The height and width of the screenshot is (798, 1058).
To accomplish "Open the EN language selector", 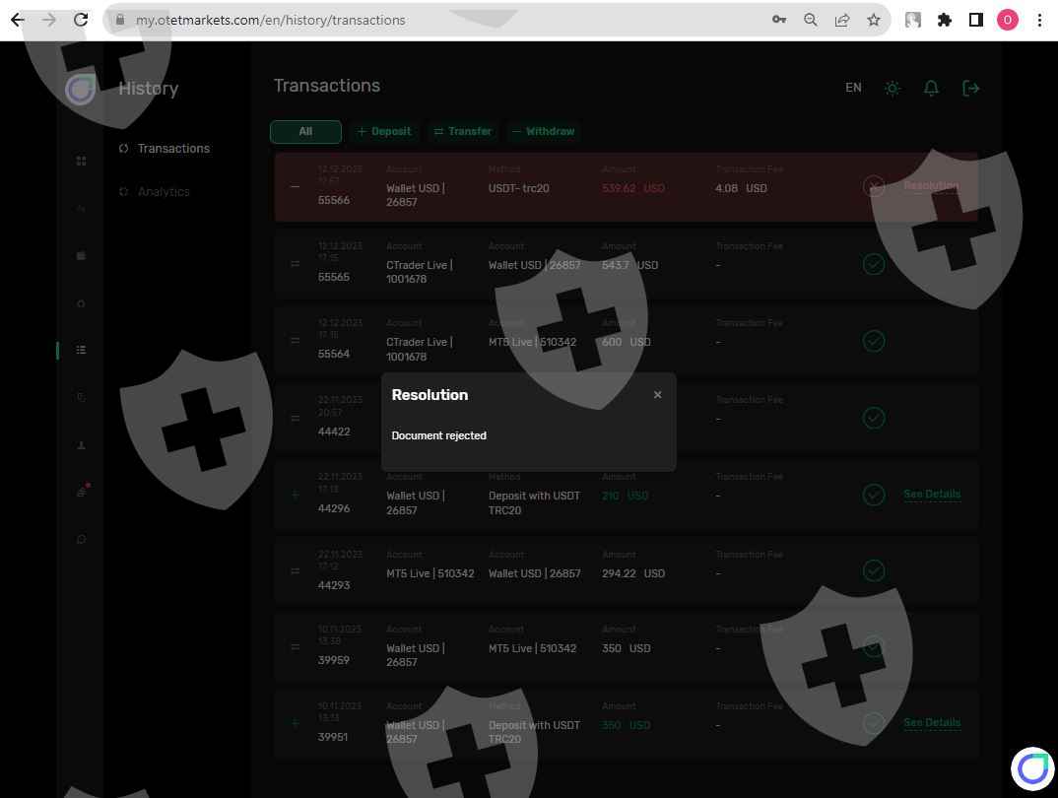I will [x=853, y=88].
